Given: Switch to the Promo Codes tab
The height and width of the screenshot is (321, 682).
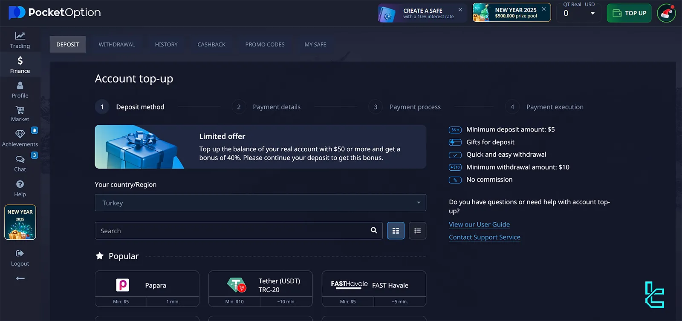Looking at the screenshot, I should [265, 44].
